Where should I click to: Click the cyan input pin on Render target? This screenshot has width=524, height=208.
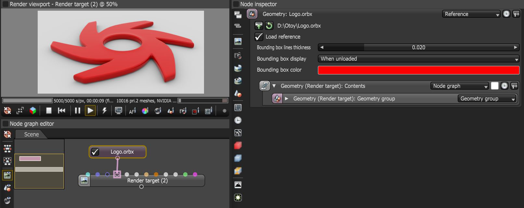[88, 174]
